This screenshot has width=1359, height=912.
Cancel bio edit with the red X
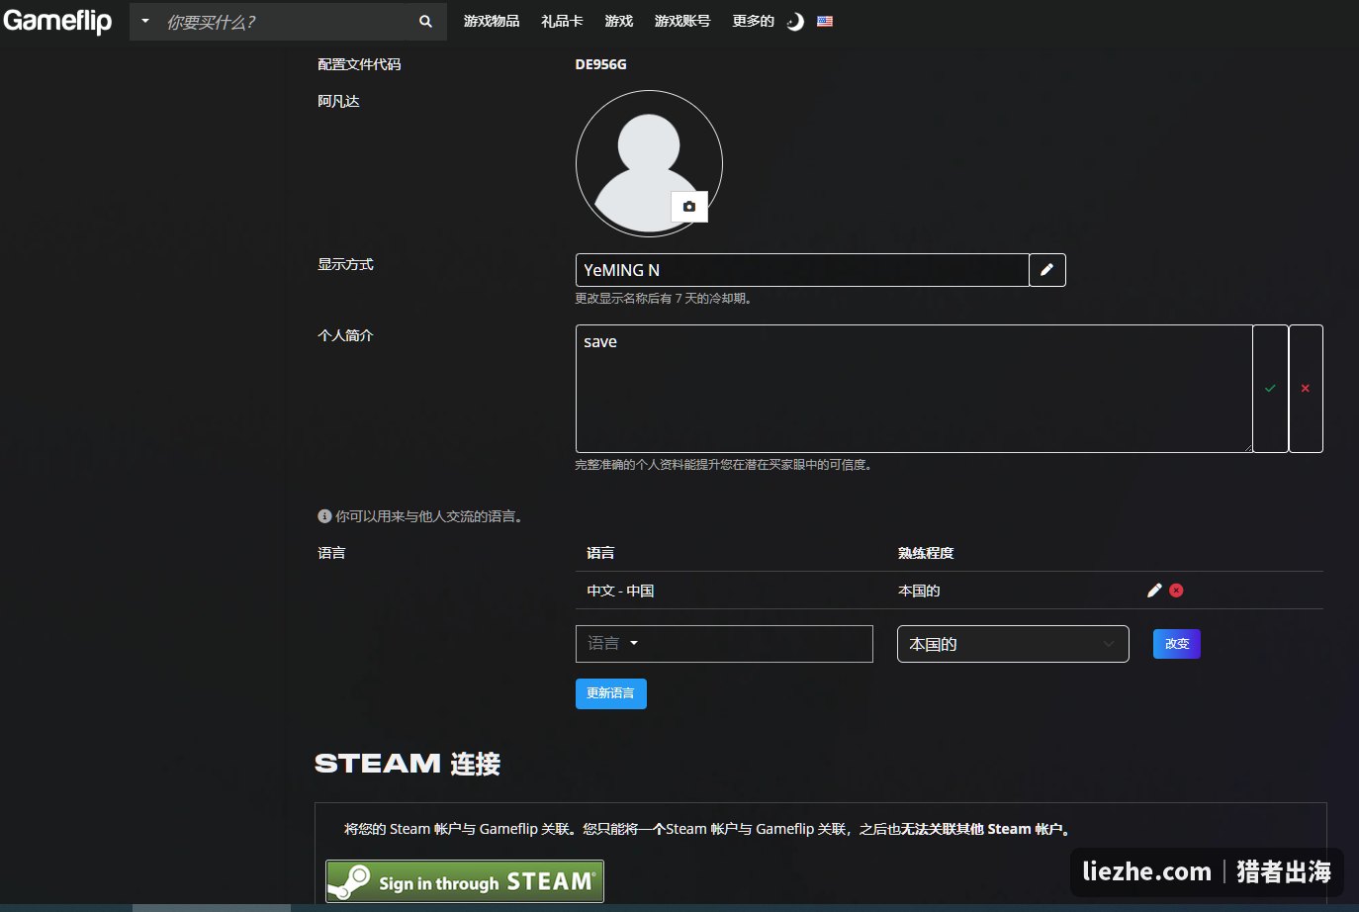[x=1306, y=389]
